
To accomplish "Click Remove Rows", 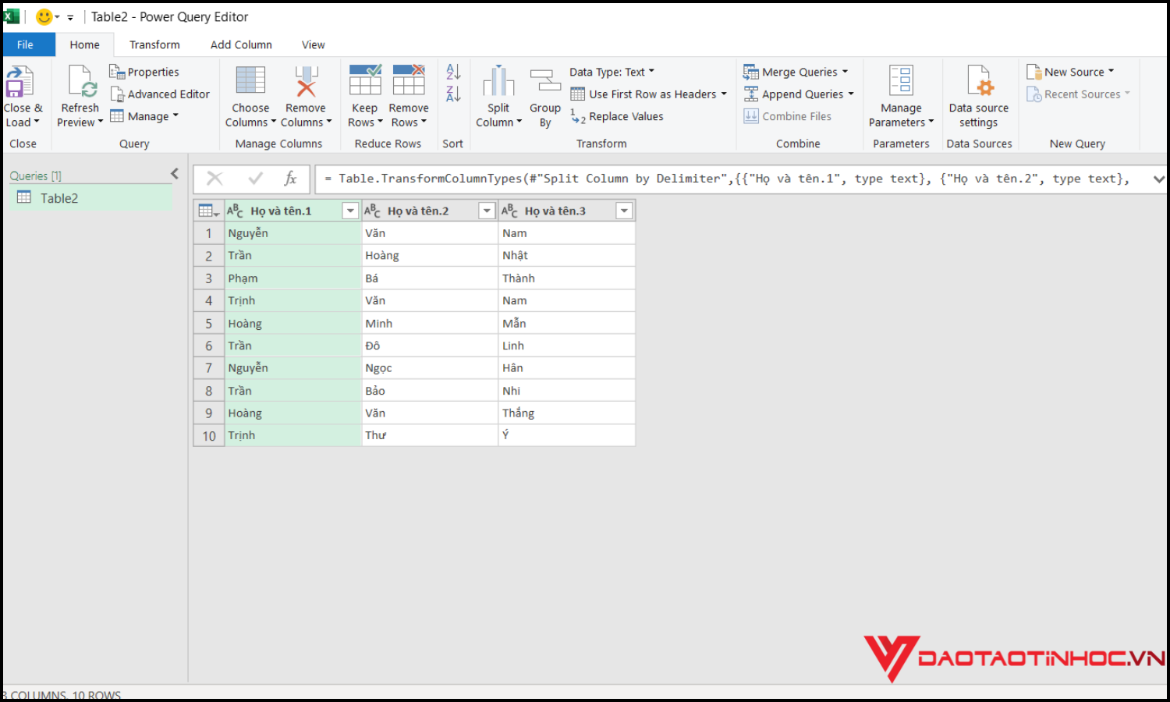I will pyautogui.click(x=408, y=95).
